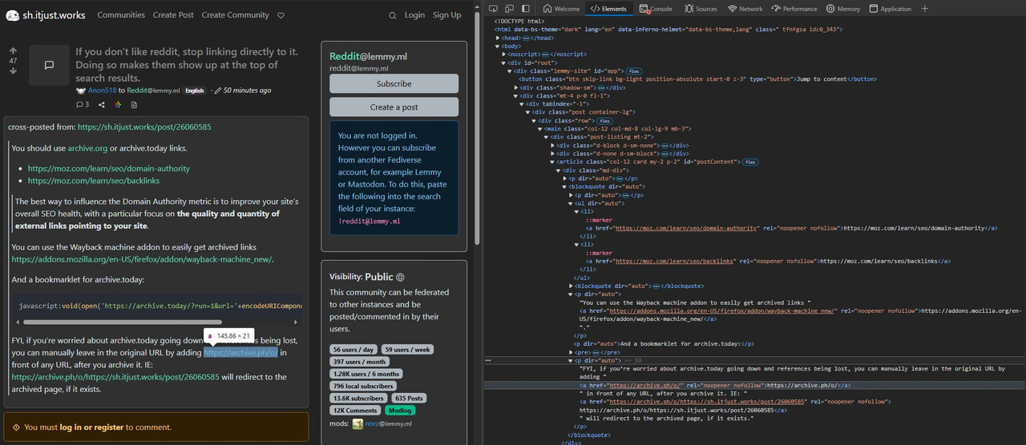
Task: Upvote the reddit linking post
Action: (x=13, y=50)
